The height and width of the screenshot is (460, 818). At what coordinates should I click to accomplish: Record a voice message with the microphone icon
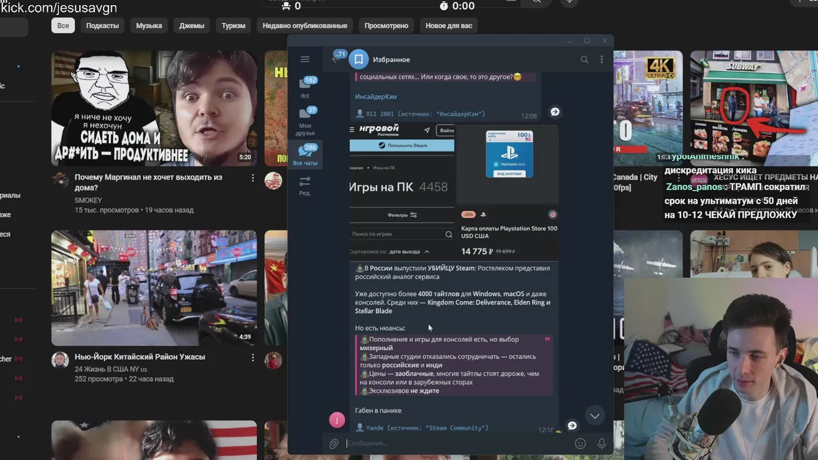pos(601,443)
